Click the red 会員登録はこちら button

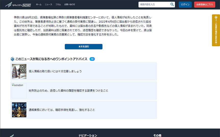[x=204, y=5]
